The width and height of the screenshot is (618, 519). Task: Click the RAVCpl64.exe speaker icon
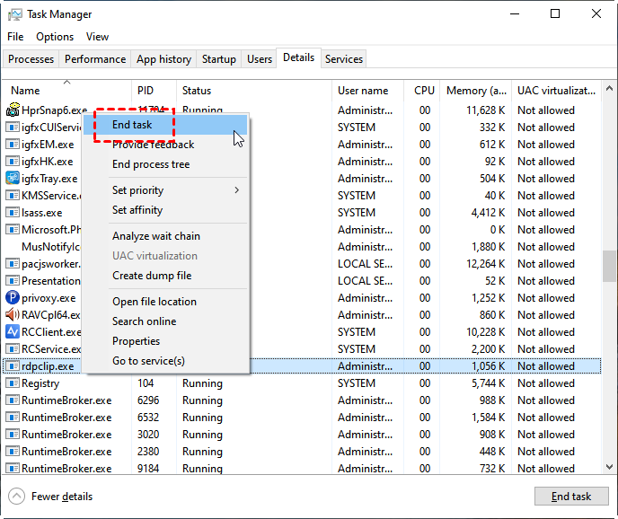13,315
